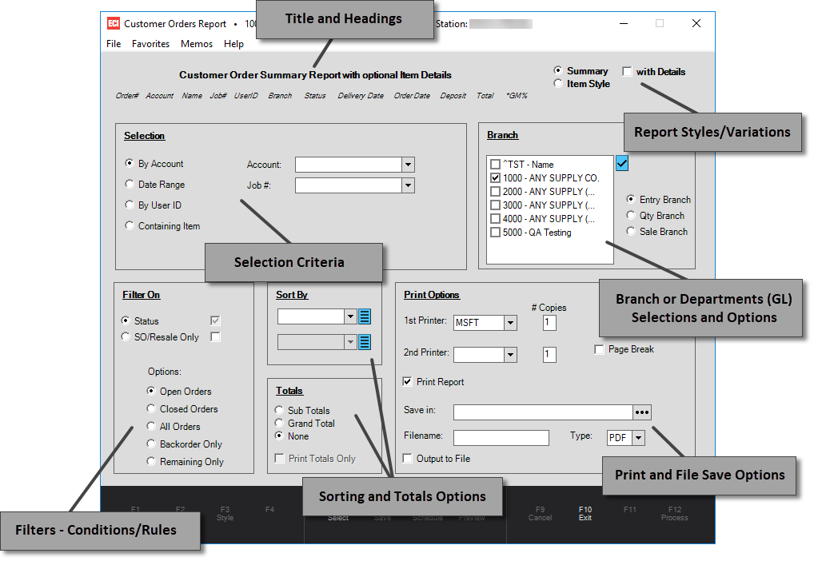The image size is (818, 565).
Task: Select the Status filter radio button
Action: click(x=126, y=320)
